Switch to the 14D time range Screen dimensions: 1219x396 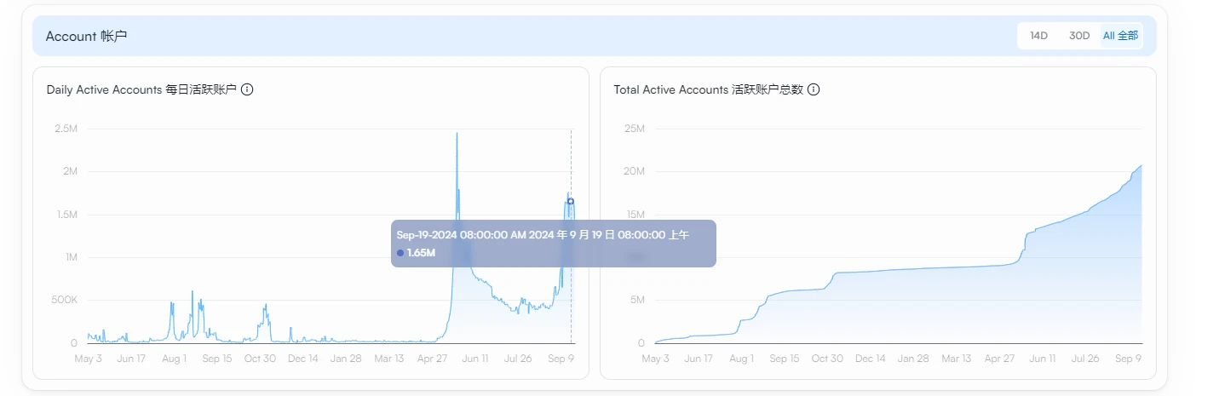coord(1038,36)
